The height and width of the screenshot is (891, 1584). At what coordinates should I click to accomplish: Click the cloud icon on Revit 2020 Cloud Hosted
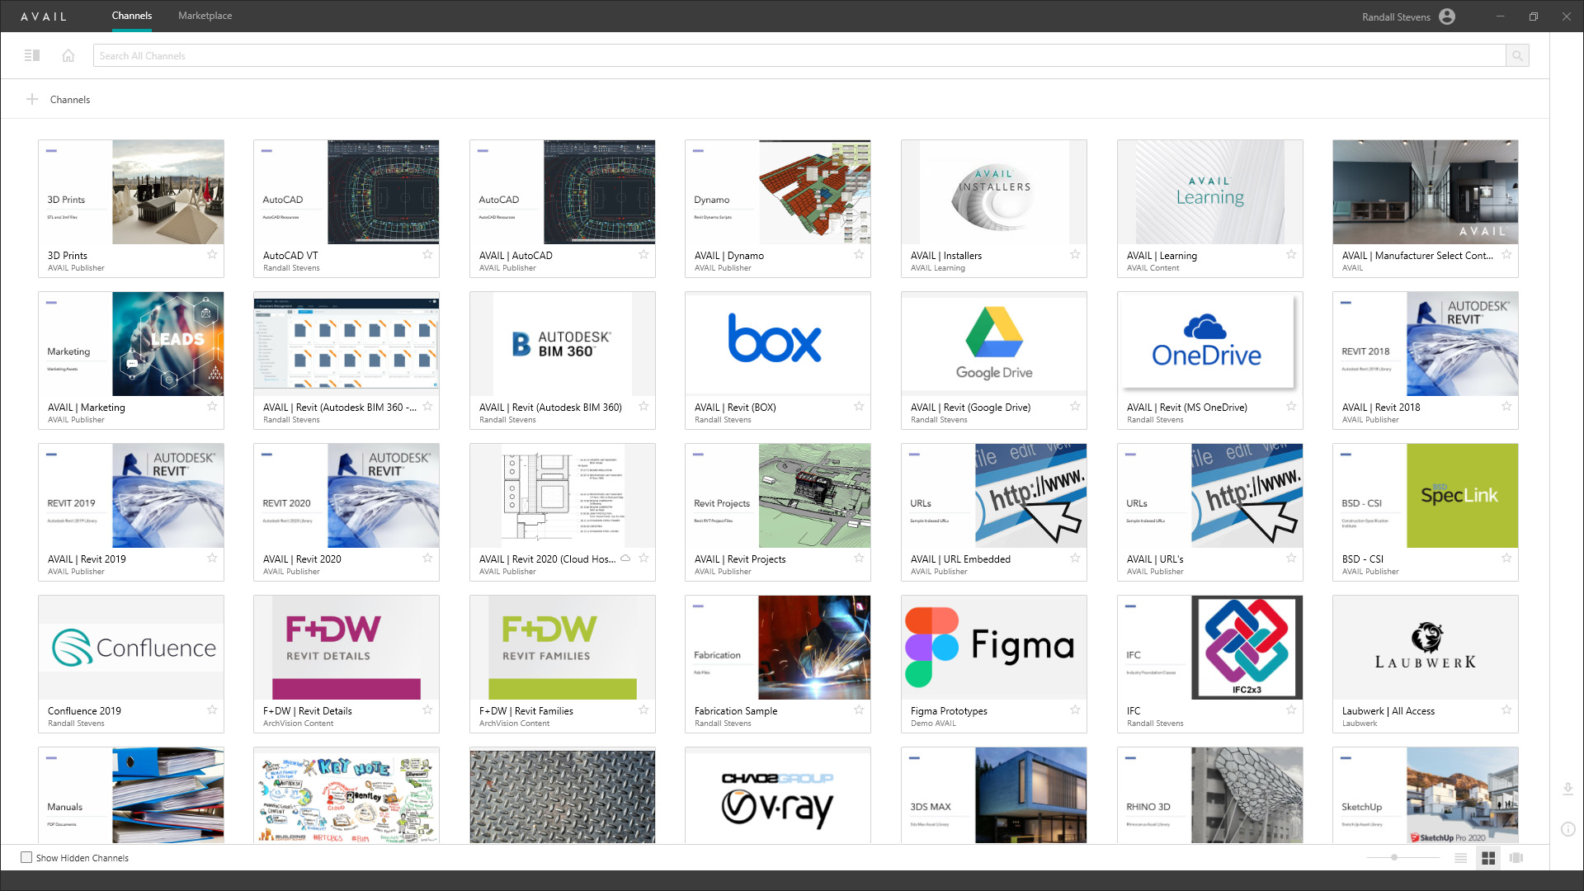tap(625, 558)
